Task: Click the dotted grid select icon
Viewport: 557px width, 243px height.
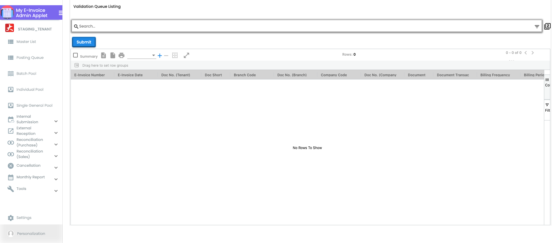Action: (175, 55)
